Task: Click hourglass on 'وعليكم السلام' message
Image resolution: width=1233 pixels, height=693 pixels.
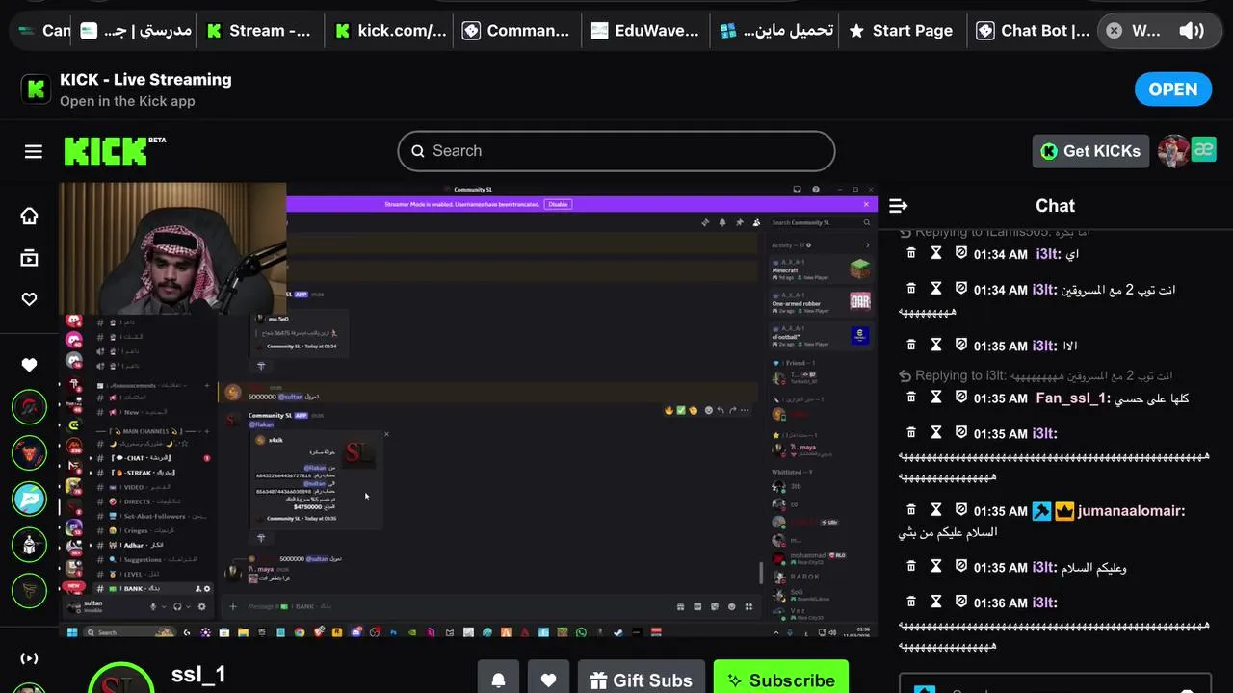Action: pyautogui.click(x=936, y=567)
